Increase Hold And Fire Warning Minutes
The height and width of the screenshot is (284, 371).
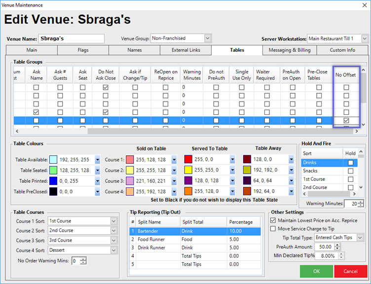pyautogui.click(x=361, y=202)
